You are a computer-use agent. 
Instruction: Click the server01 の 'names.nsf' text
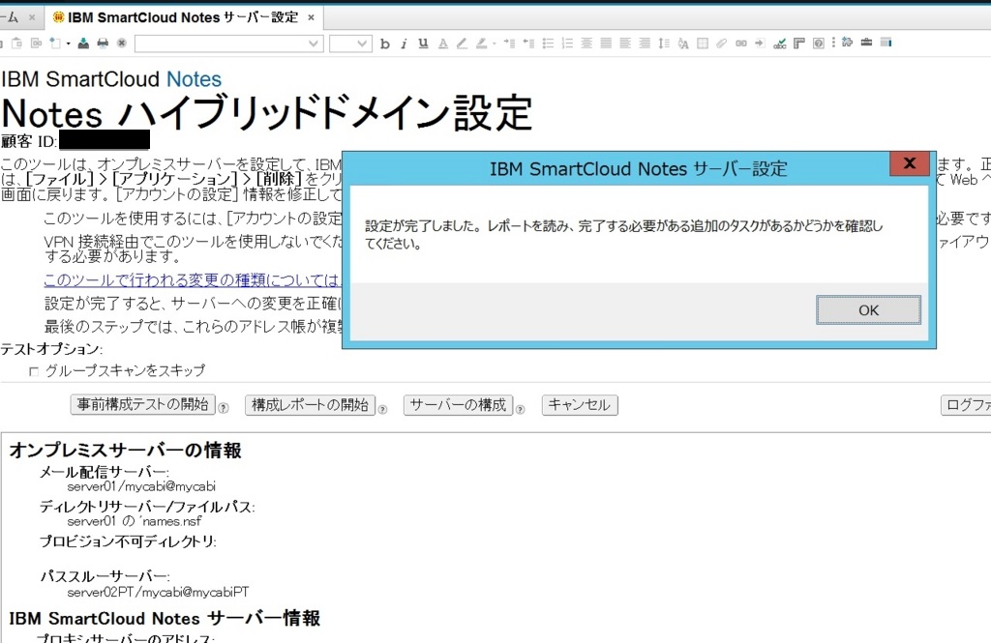click(x=135, y=521)
